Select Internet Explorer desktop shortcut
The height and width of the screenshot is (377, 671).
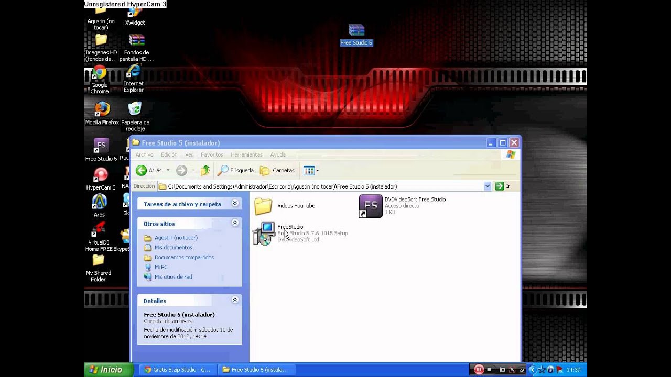[x=134, y=79]
